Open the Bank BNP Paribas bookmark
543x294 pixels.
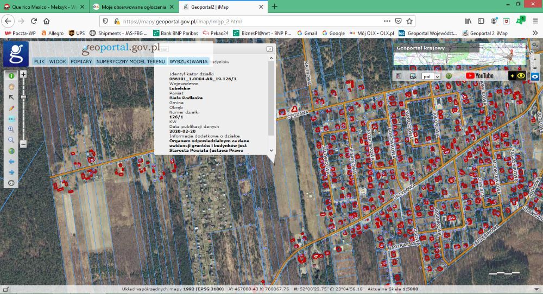click(175, 33)
